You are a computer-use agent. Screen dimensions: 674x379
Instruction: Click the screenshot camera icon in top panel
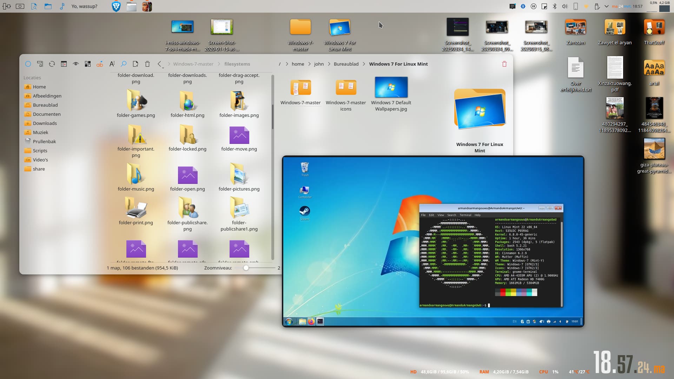[x=20, y=6]
